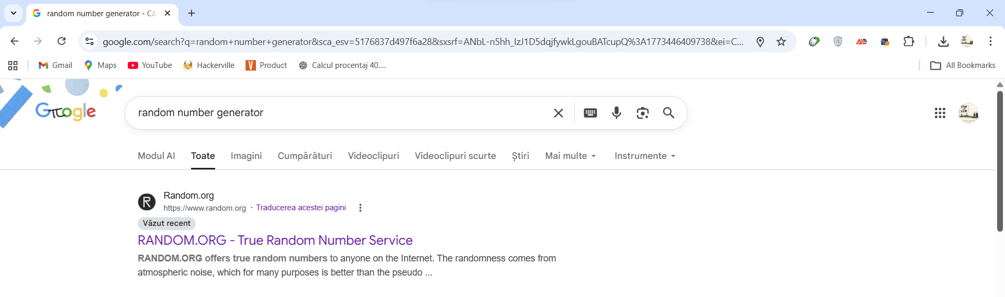Open the Random.org result options menu
Screen dimensions: 1005x297
360,208
